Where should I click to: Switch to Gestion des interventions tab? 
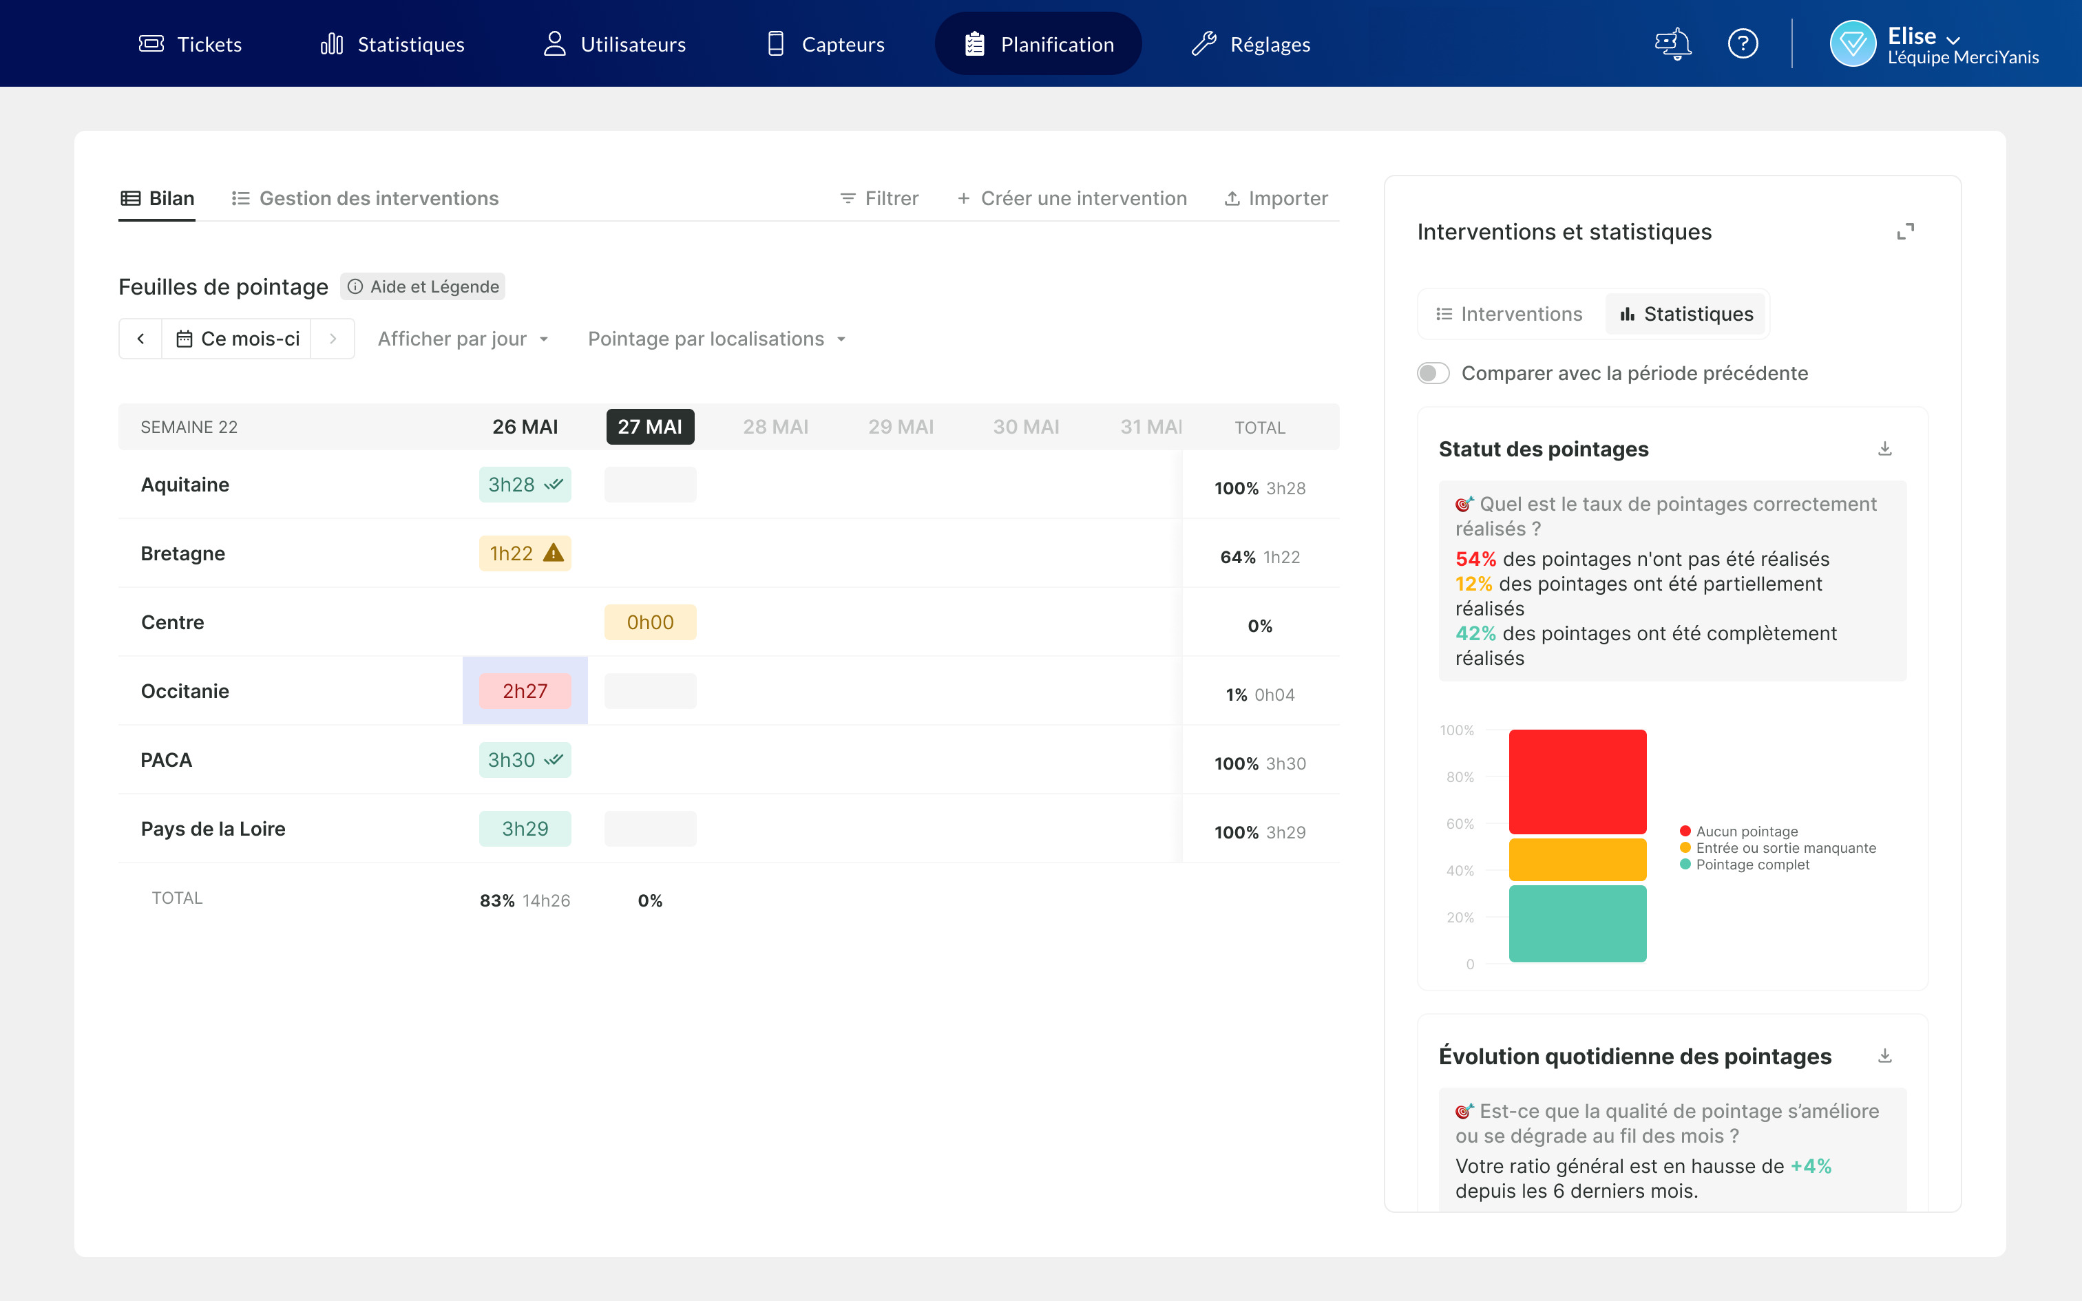click(x=365, y=199)
